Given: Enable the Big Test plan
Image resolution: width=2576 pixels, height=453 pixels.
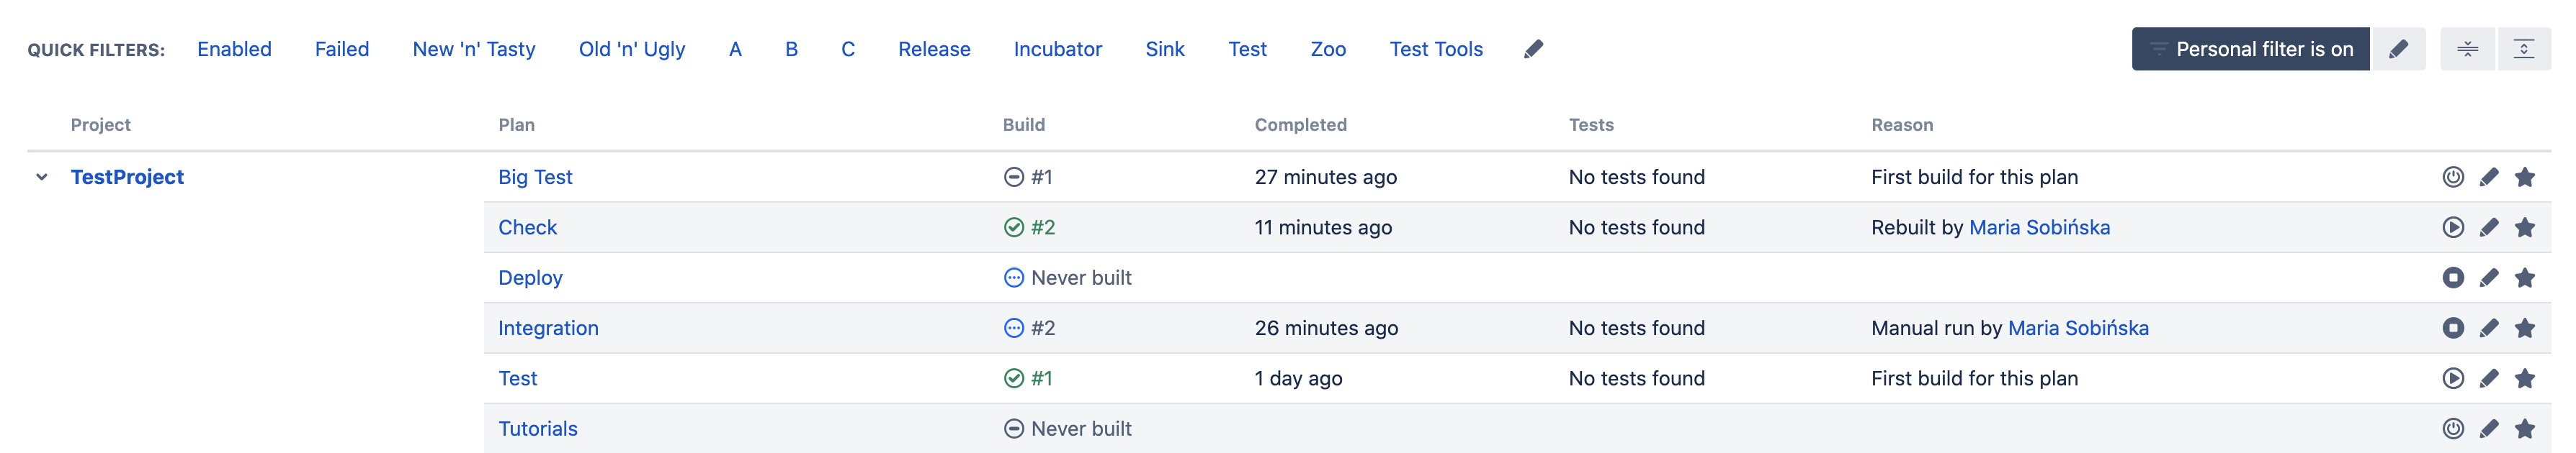Looking at the screenshot, I should coord(2452,177).
